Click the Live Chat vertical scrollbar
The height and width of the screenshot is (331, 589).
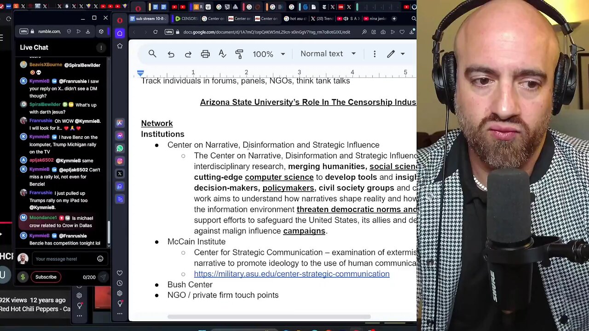coord(109,232)
